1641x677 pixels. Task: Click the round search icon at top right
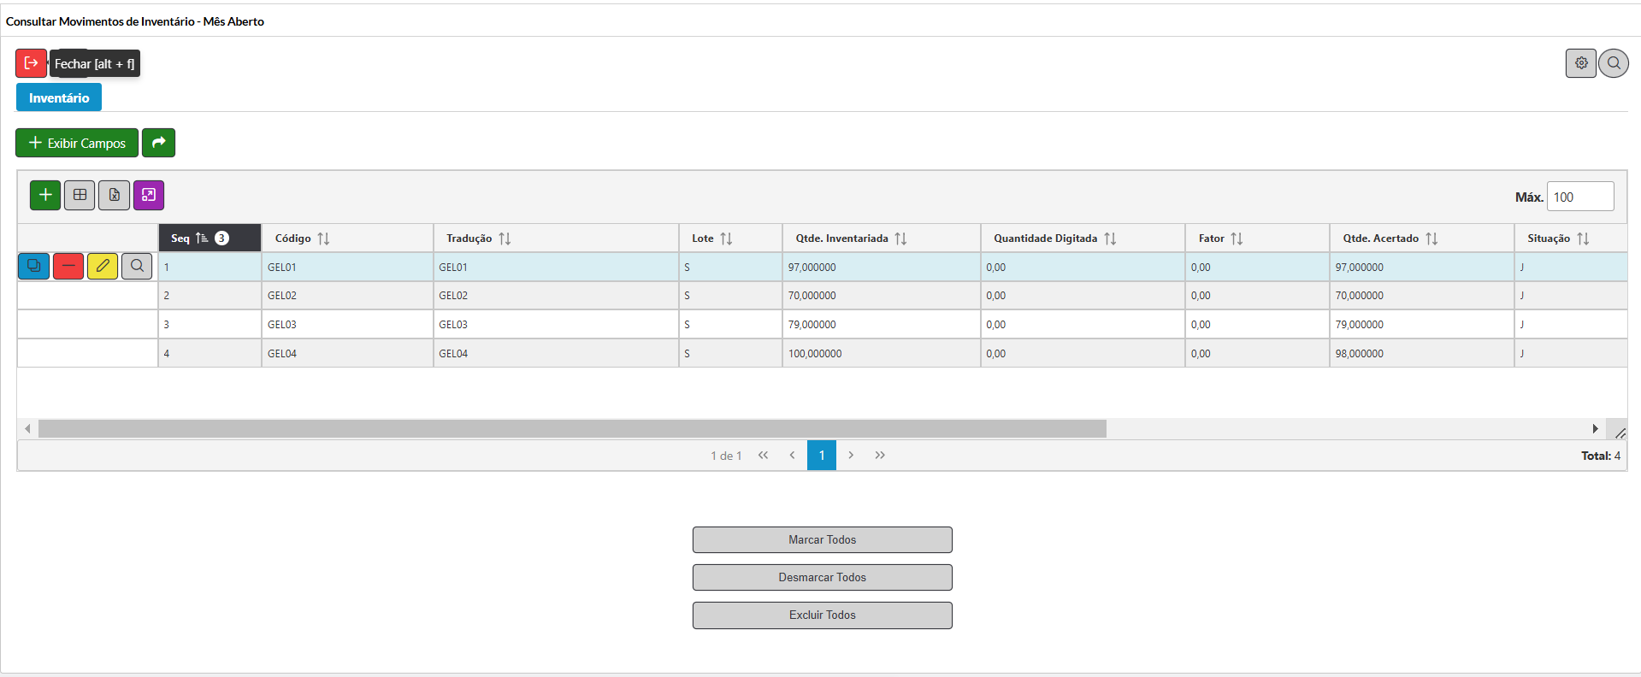tap(1614, 63)
